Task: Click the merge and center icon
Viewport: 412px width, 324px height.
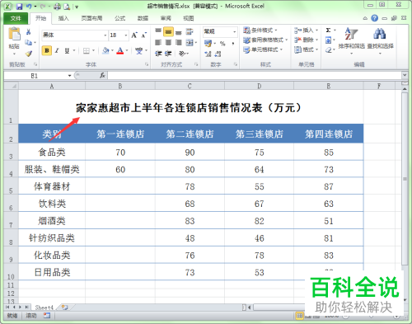Action: [190, 43]
